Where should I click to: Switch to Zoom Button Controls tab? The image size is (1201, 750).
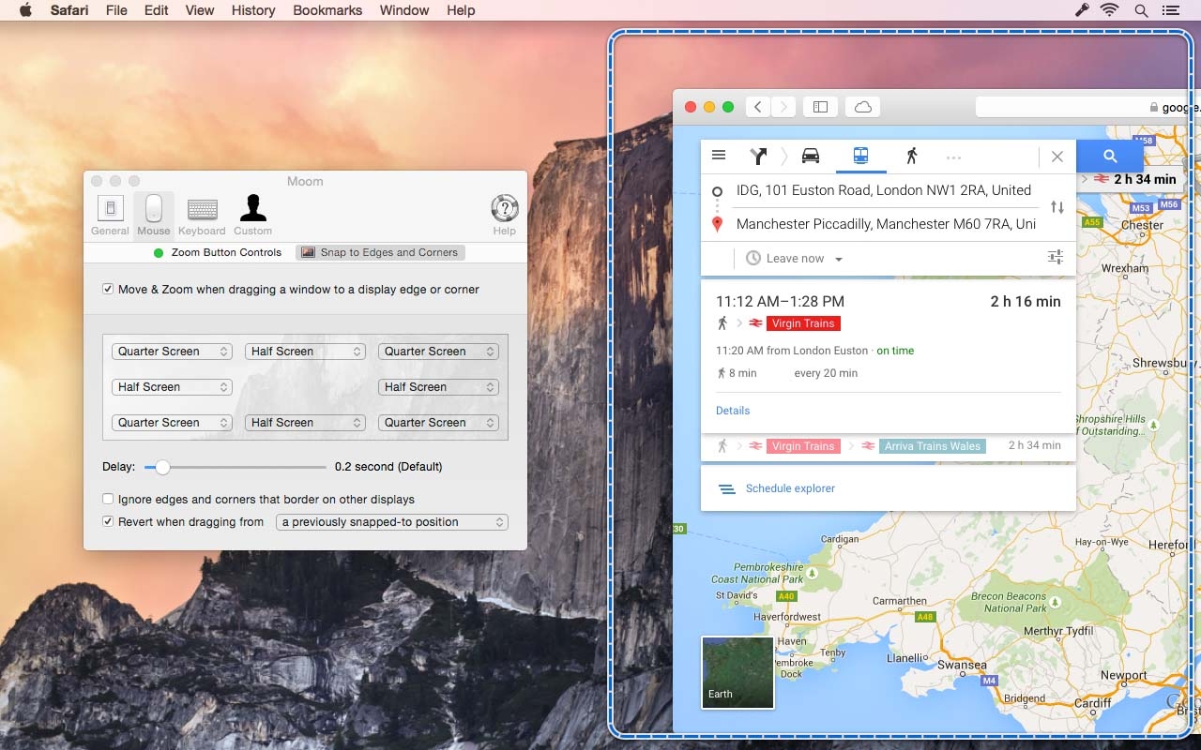[218, 252]
